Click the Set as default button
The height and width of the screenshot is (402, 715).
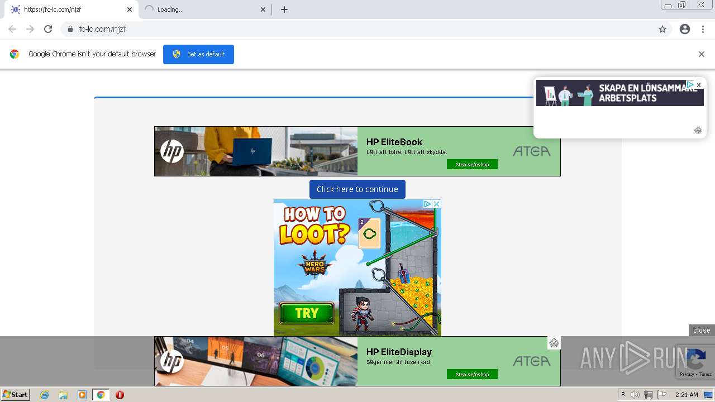[x=198, y=54]
